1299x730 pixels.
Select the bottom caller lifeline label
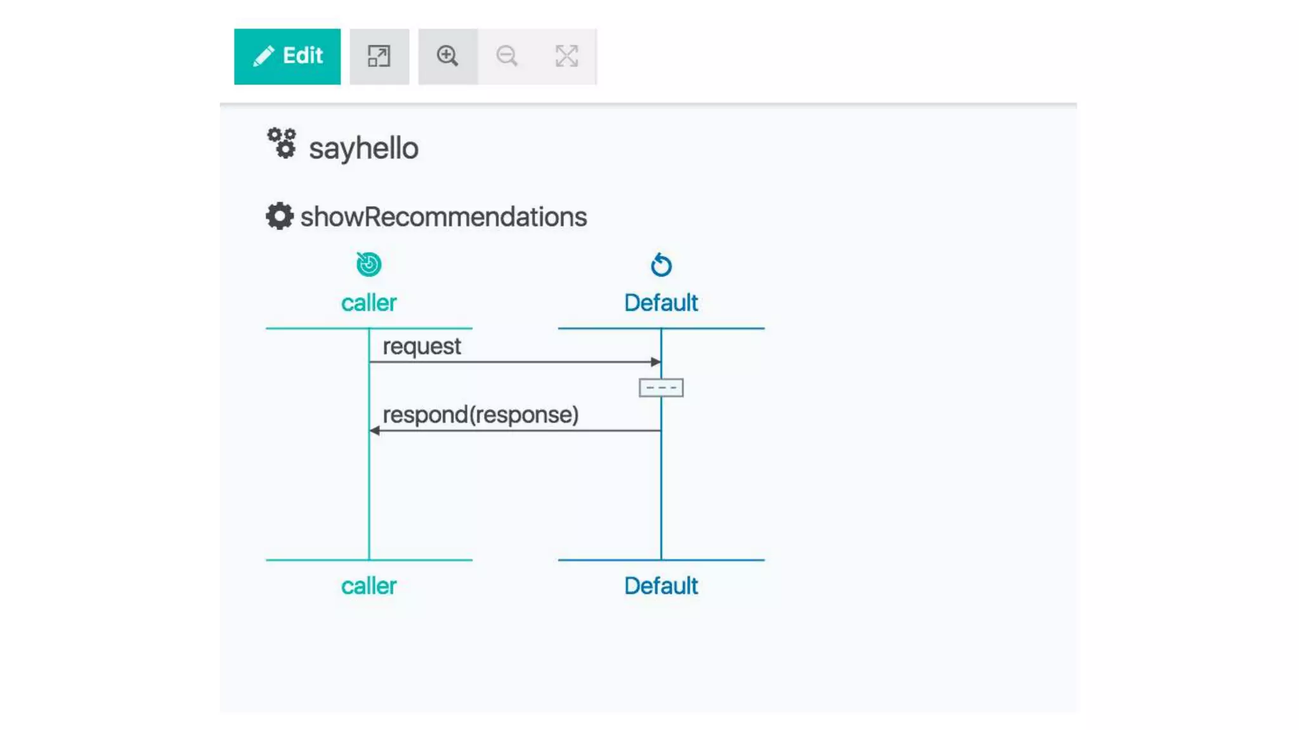pyautogui.click(x=369, y=586)
